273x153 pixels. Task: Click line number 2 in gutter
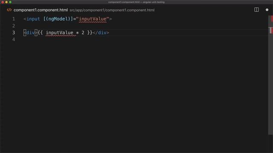coord(14,26)
